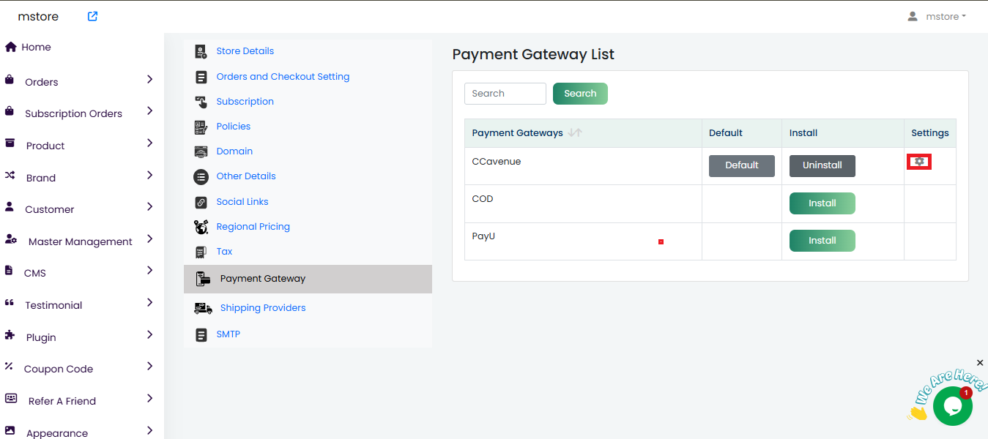
Task: Open the green chat support bubble
Action: pyautogui.click(x=952, y=406)
